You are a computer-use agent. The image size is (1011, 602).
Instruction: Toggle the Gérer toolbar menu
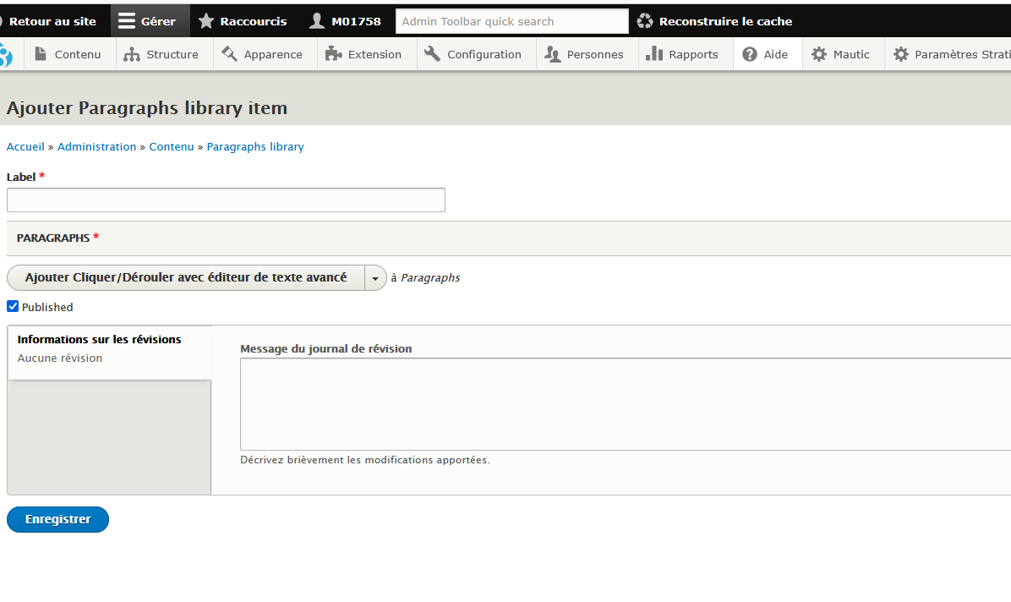[x=148, y=21]
